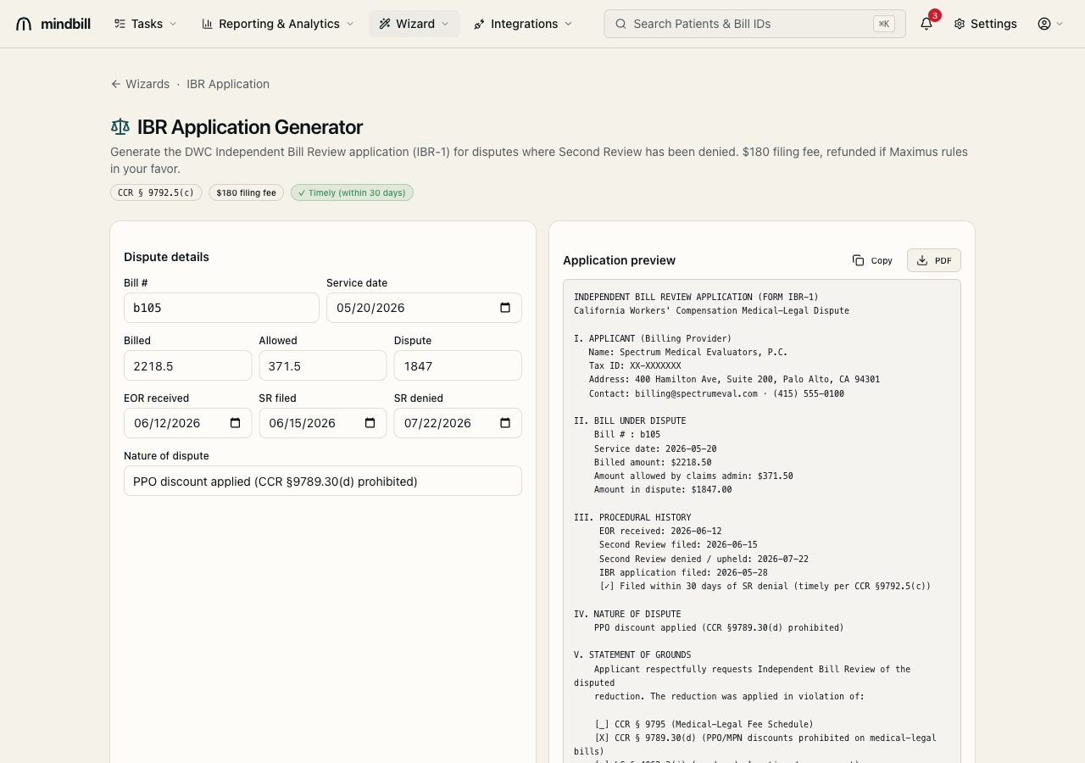Click the Tasks checklist icon
The image size is (1085, 763).
120,24
